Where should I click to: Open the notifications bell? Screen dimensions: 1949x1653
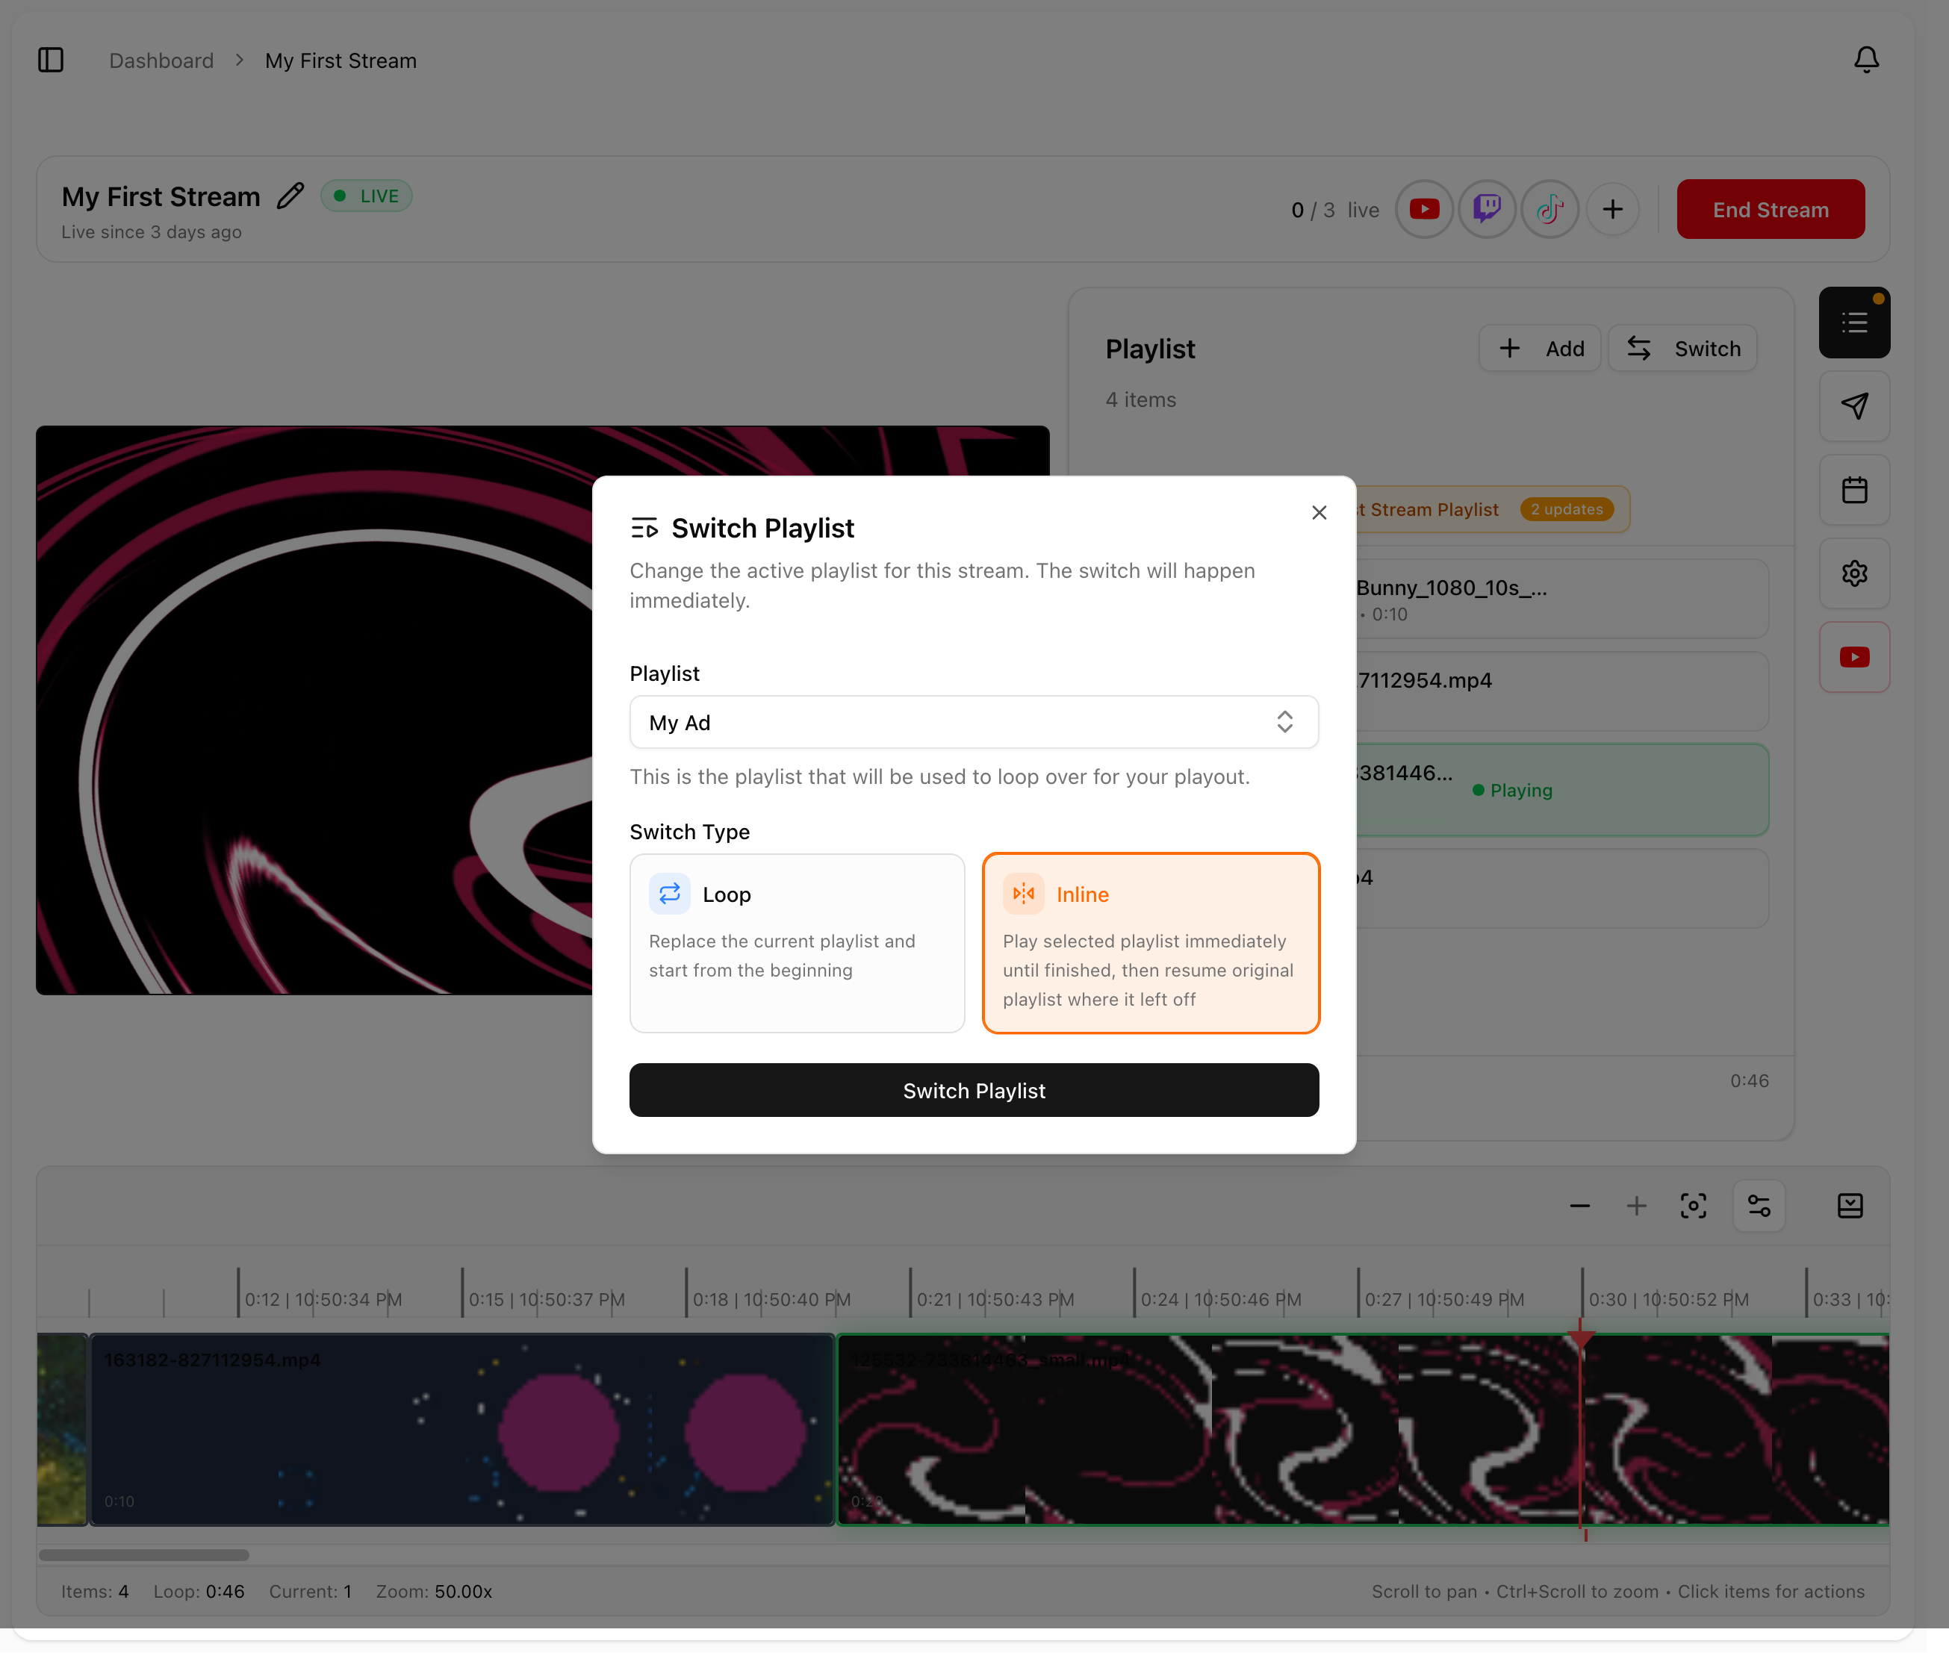[x=1865, y=60]
